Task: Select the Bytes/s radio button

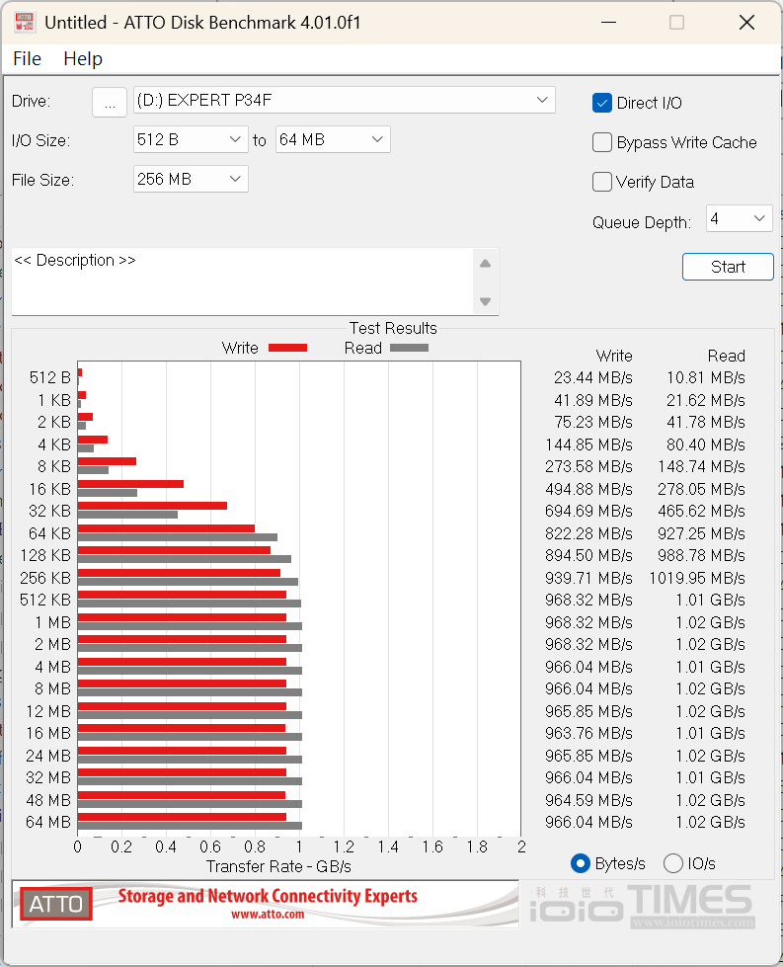Action: [582, 863]
